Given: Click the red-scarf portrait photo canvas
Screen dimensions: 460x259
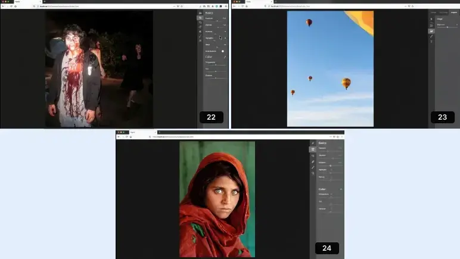Looking at the screenshot, I should [x=217, y=199].
